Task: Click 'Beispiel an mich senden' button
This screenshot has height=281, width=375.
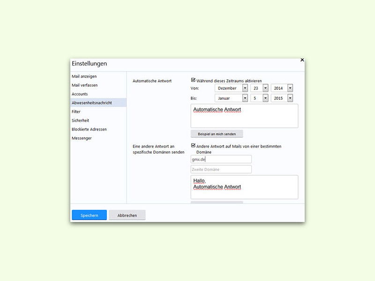Action: click(x=217, y=134)
